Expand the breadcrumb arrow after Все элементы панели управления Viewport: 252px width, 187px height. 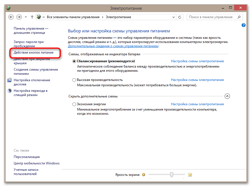pos(103,17)
